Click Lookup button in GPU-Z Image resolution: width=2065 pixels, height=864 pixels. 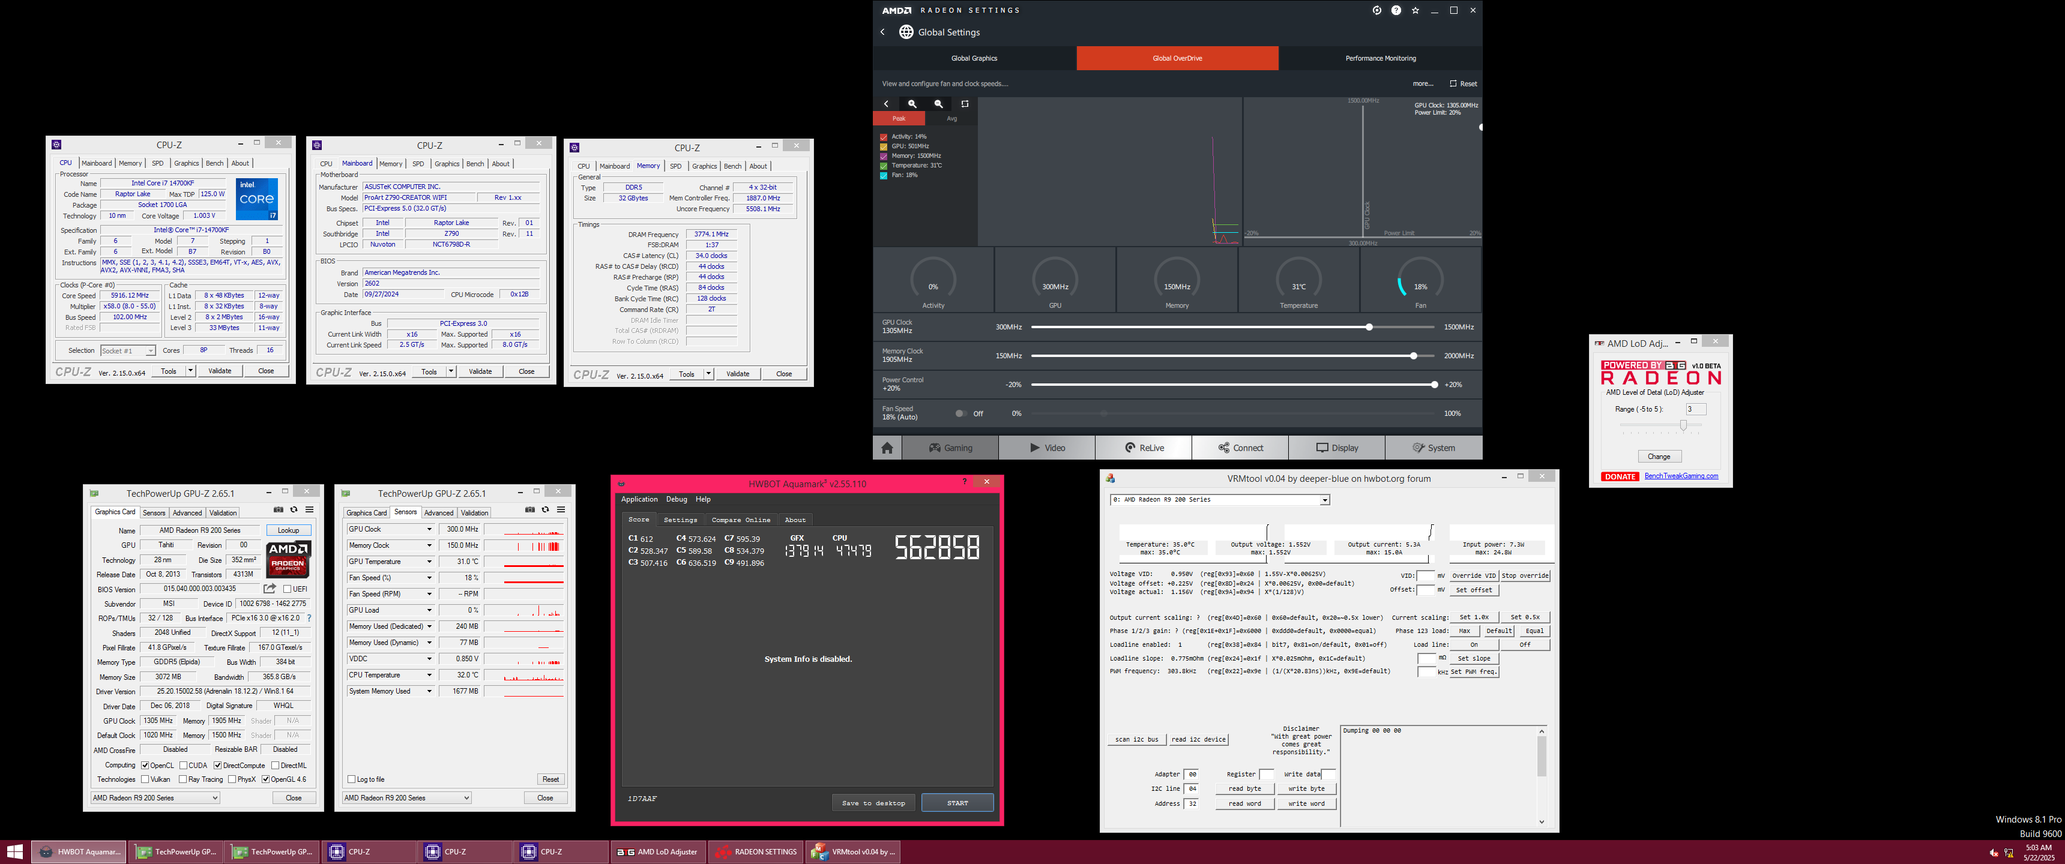pyautogui.click(x=289, y=530)
